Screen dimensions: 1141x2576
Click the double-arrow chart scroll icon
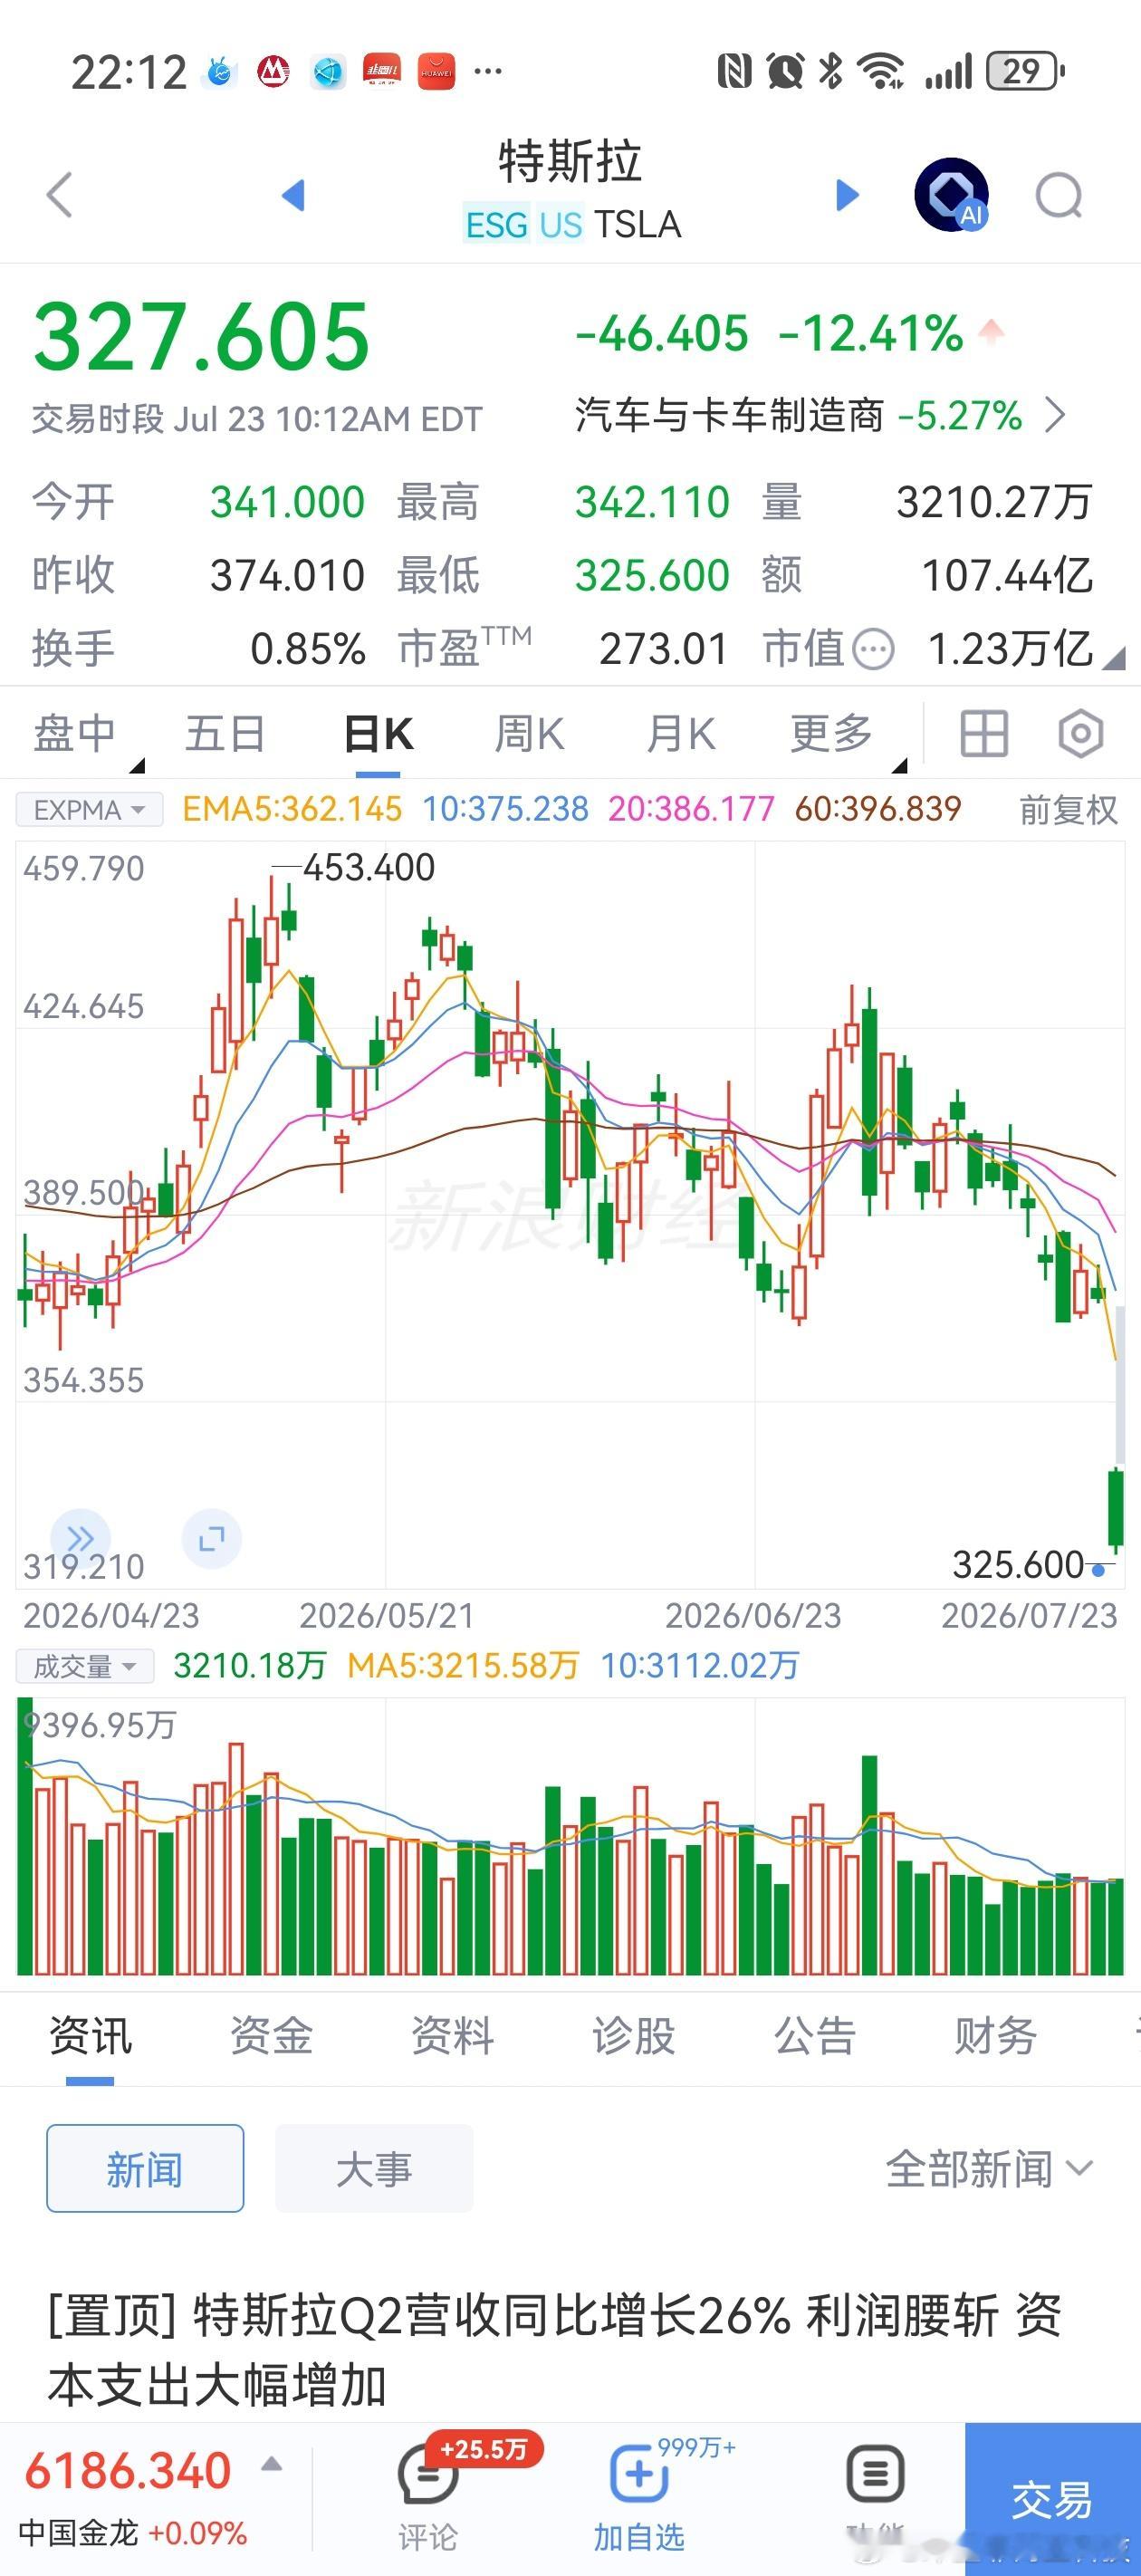(x=80, y=1537)
